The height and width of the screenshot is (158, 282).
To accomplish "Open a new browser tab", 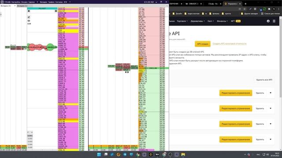I will coord(245,4).
